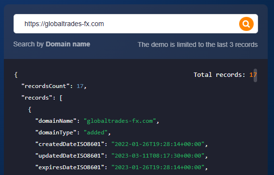Click the demo limitation notice text

coord(198,44)
